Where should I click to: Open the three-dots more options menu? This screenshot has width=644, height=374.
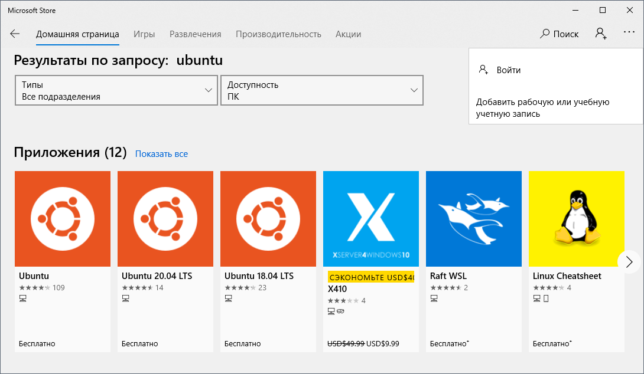629,32
